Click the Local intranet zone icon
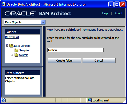Screen dimensions: 127x104 pos(90,100)
